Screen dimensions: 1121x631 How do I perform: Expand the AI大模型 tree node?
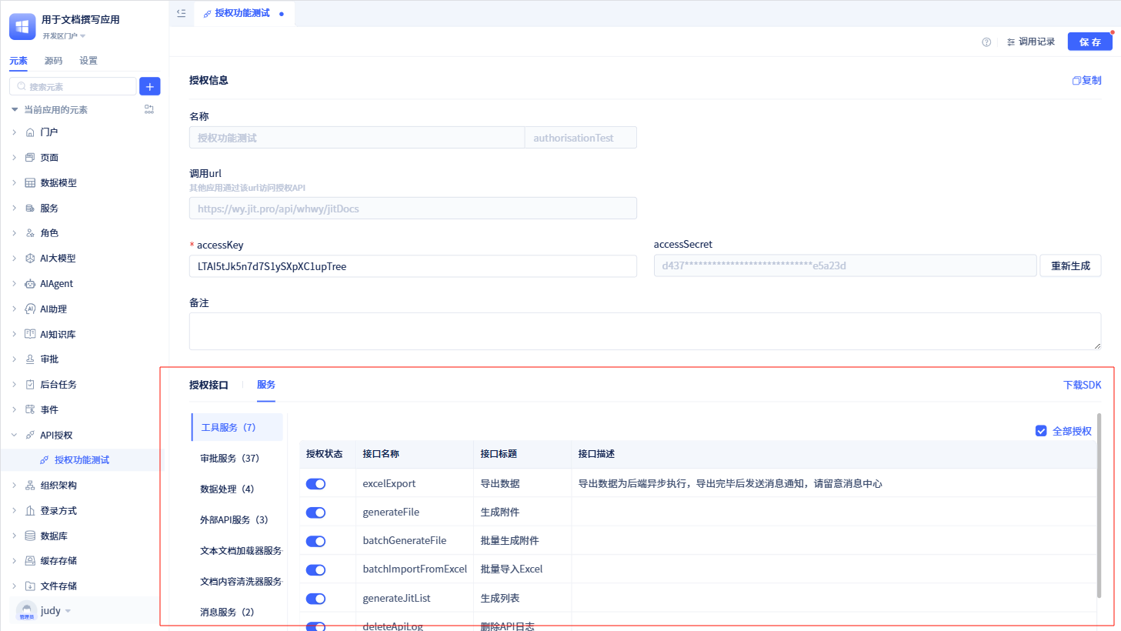click(x=14, y=258)
